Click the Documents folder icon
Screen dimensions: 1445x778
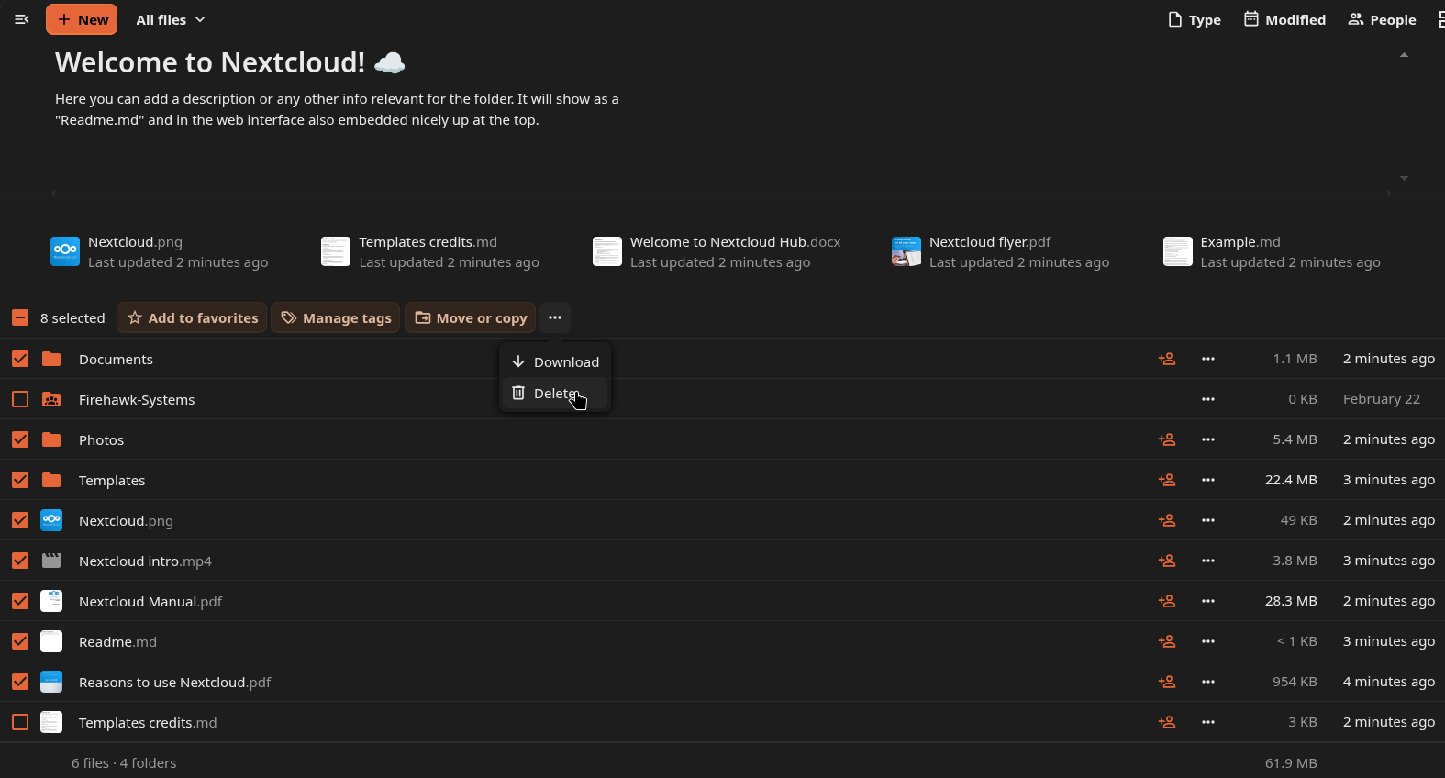(x=51, y=359)
